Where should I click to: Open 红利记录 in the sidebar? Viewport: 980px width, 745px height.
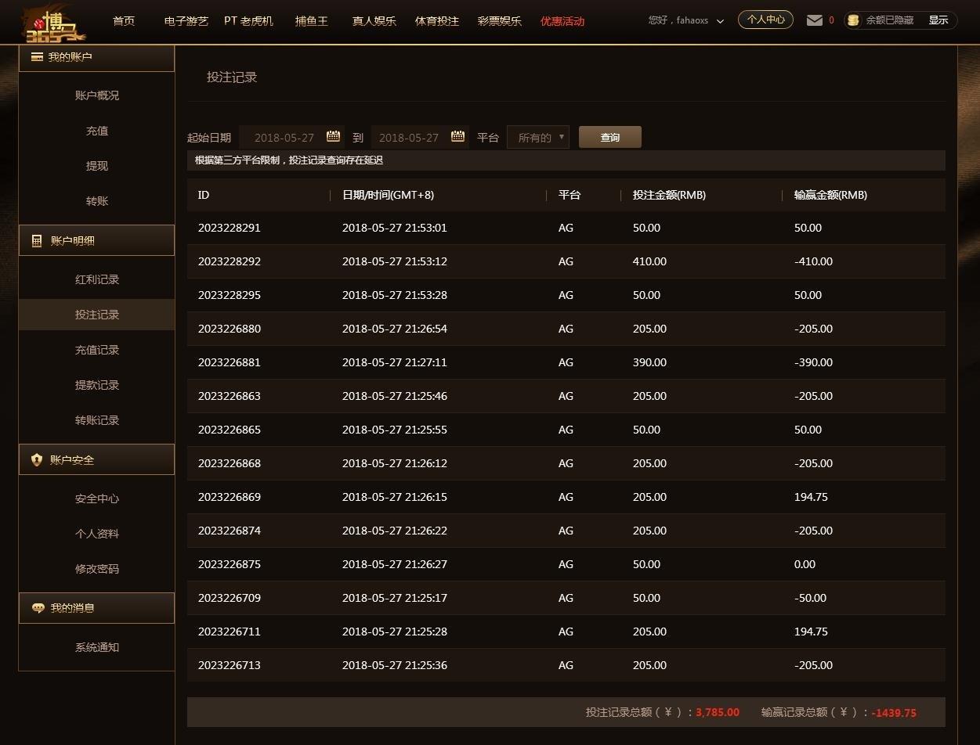[x=97, y=279]
